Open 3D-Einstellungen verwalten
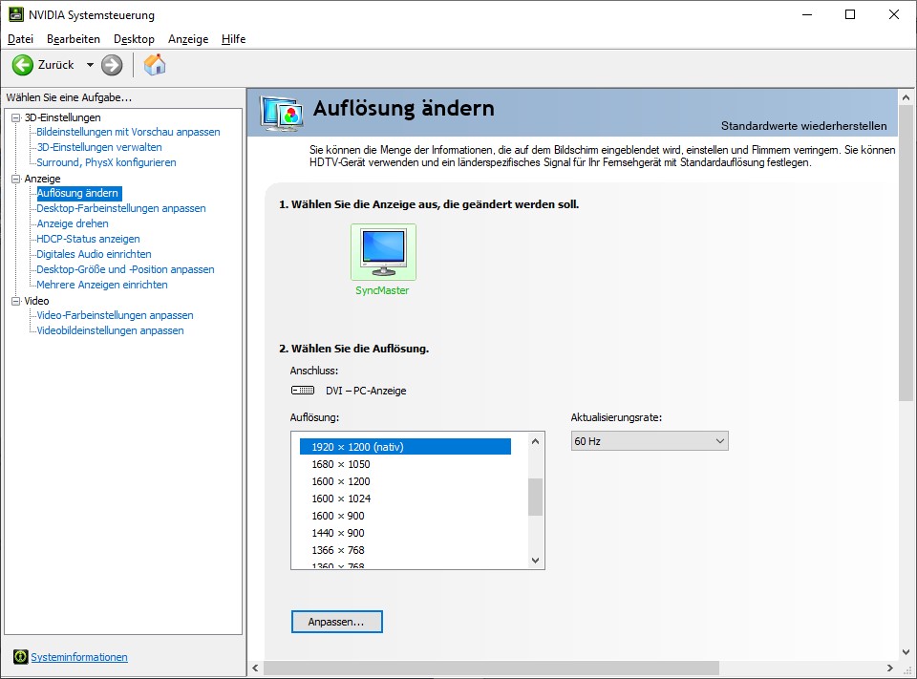Image resolution: width=917 pixels, height=679 pixels. click(x=99, y=147)
